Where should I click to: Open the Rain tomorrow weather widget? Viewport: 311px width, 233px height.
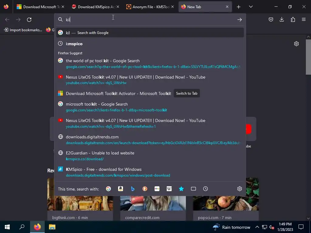[x=231, y=227]
